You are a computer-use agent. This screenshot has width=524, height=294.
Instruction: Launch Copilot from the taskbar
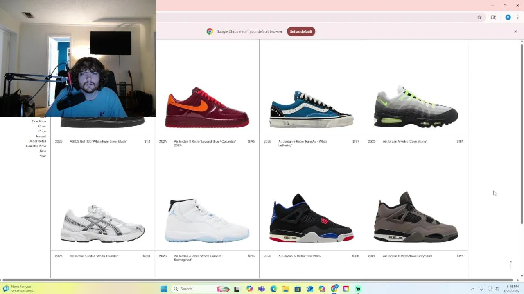(x=249, y=289)
